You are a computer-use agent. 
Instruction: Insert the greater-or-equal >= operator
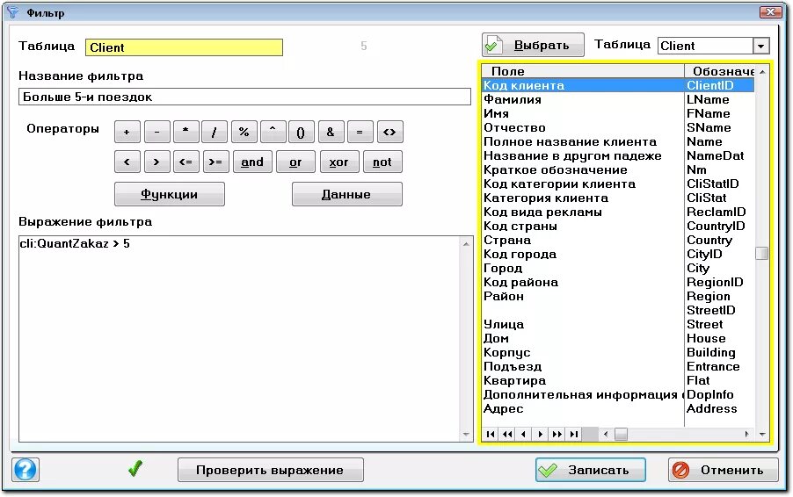(216, 162)
